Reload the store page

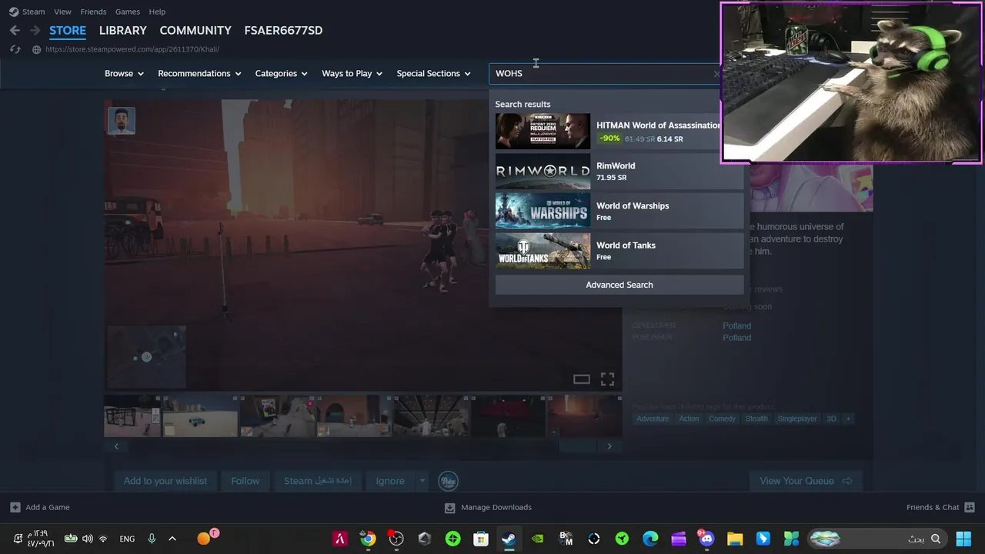click(15, 49)
